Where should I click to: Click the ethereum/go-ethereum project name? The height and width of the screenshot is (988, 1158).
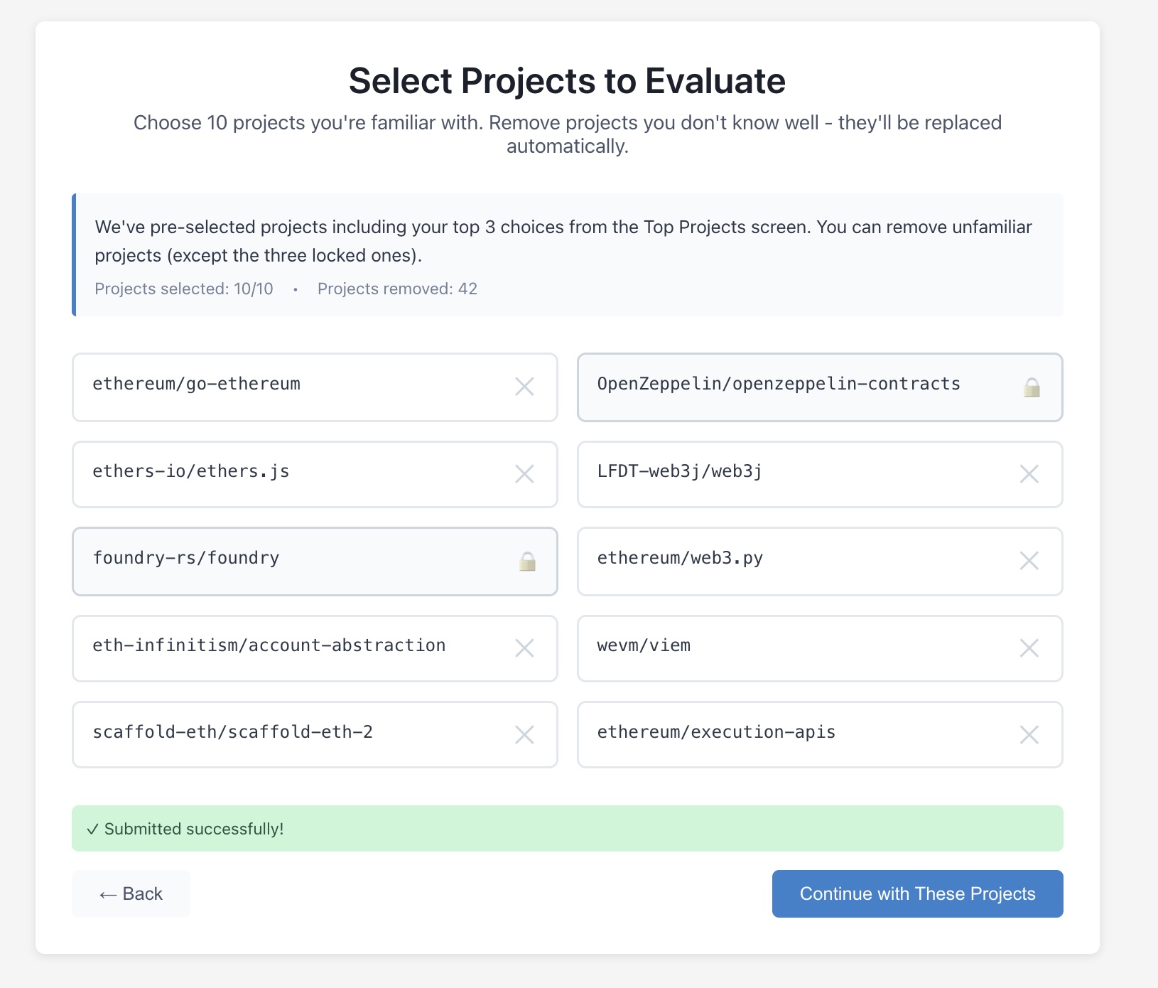[197, 384]
